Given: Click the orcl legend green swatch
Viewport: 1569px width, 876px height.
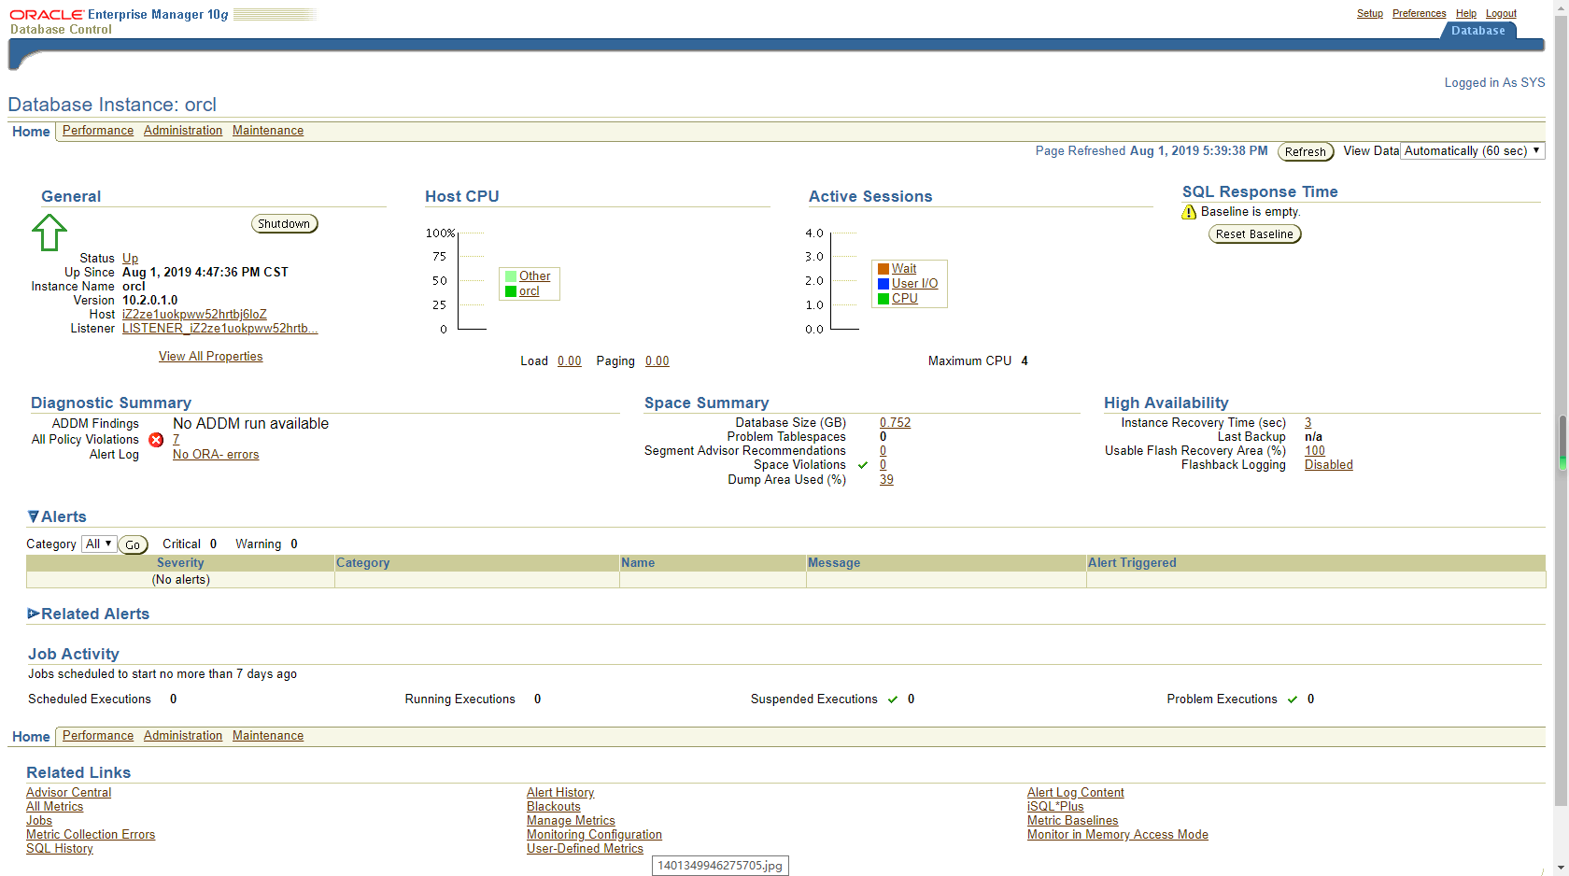Looking at the screenshot, I should [x=511, y=291].
